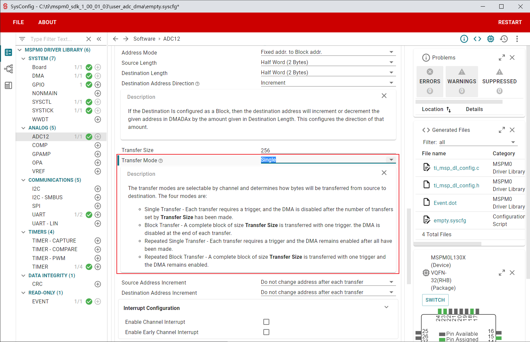This screenshot has width=530, height=342.
Task: Collapse the left sidebar with double chevron
Action: pos(99,39)
